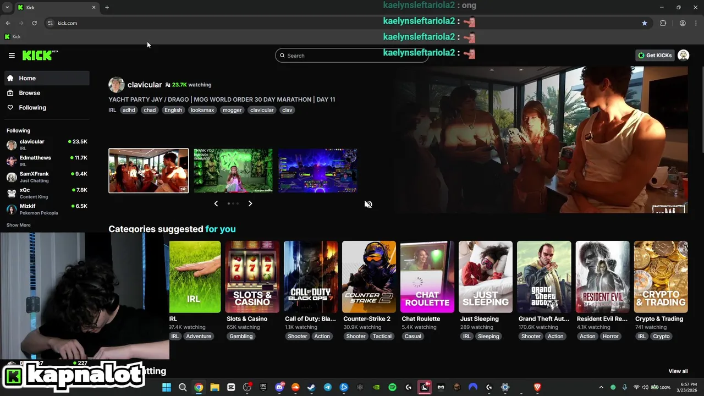The width and height of the screenshot is (704, 396).
Task: Open the browser extensions puzzle icon
Action: coord(663,23)
